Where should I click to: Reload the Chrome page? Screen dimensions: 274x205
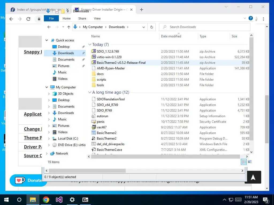(28, 19)
